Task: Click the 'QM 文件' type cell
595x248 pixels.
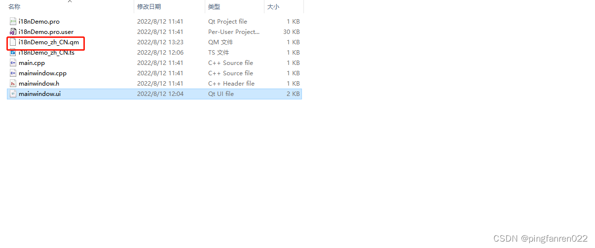Action: [x=221, y=42]
